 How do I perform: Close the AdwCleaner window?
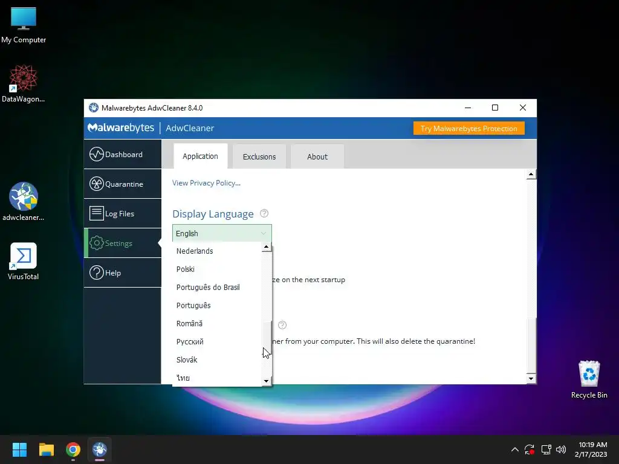pos(523,108)
